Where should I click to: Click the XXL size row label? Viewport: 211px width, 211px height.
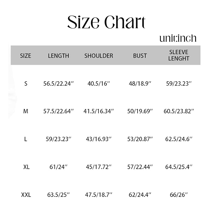pos(26,195)
